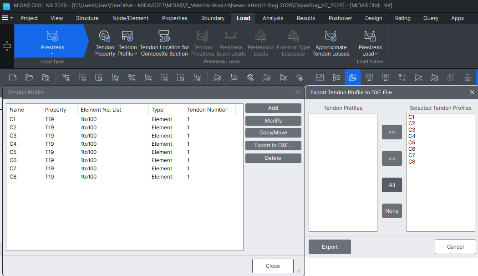Click dropdown arrow beside hamburger menu
Screen dimensions: 478x276
[11, 18]
